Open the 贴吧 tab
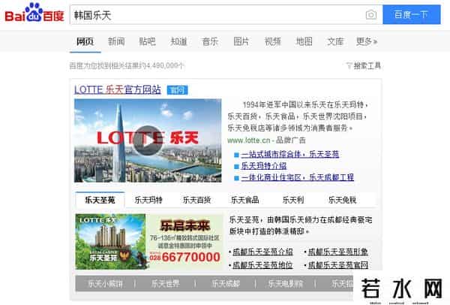 click(x=147, y=41)
